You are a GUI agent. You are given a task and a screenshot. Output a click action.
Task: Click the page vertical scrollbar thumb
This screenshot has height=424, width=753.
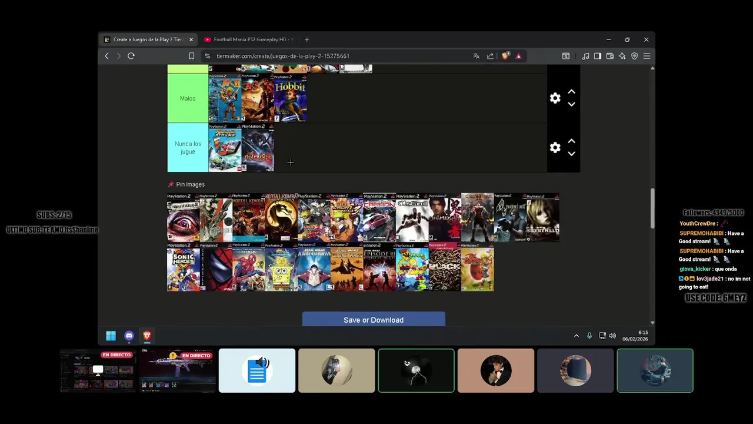tap(652, 209)
